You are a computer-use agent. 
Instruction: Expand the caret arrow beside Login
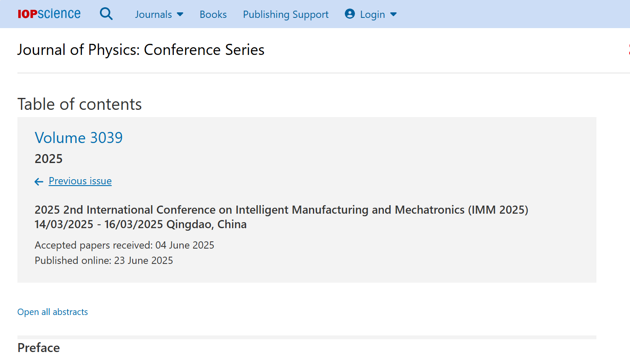(x=394, y=14)
